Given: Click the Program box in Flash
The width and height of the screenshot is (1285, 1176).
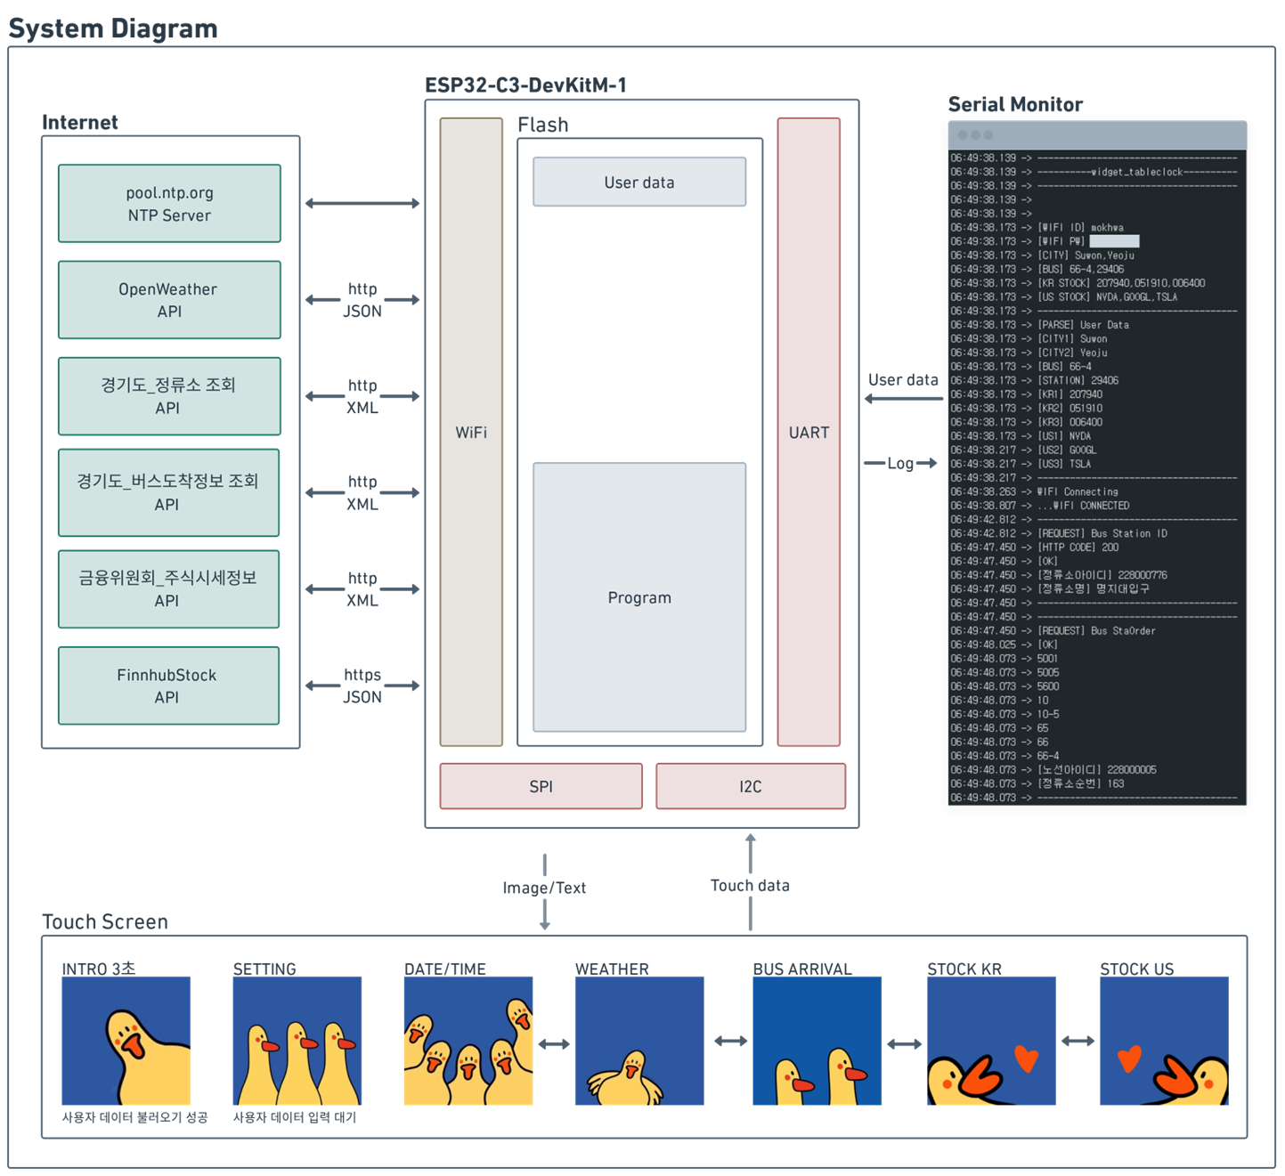Looking at the screenshot, I should 639,597.
